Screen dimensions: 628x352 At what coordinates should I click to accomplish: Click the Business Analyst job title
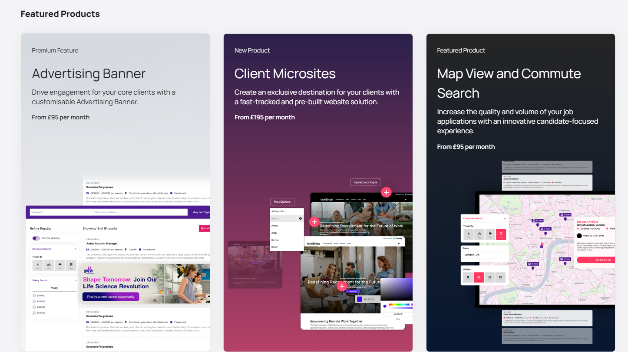click(587, 222)
